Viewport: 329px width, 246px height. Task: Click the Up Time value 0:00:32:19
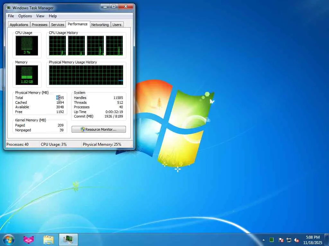pyautogui.click(x=114, y=112)
